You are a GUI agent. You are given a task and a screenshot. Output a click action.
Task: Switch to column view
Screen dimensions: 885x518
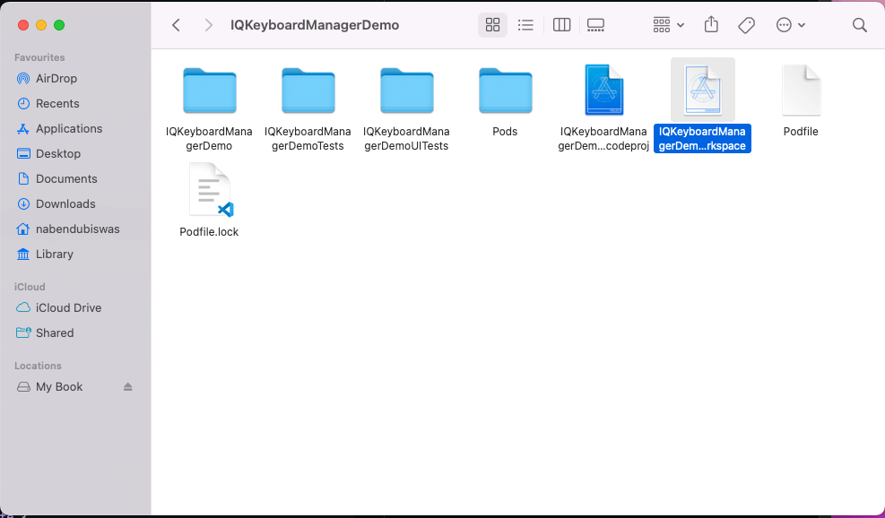click(x=562, y=25)
